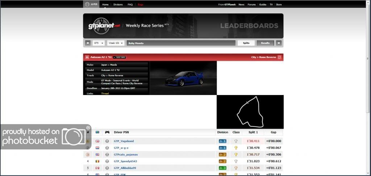
Task: Click the flag icon in GTP_Vagabond row
Action: click(97, 141)
